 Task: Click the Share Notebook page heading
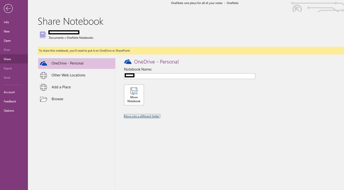click(71, 21)
